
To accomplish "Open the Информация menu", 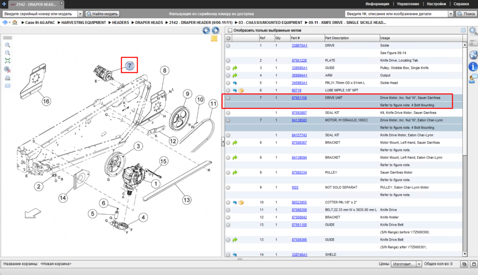I will click(377, 4).
